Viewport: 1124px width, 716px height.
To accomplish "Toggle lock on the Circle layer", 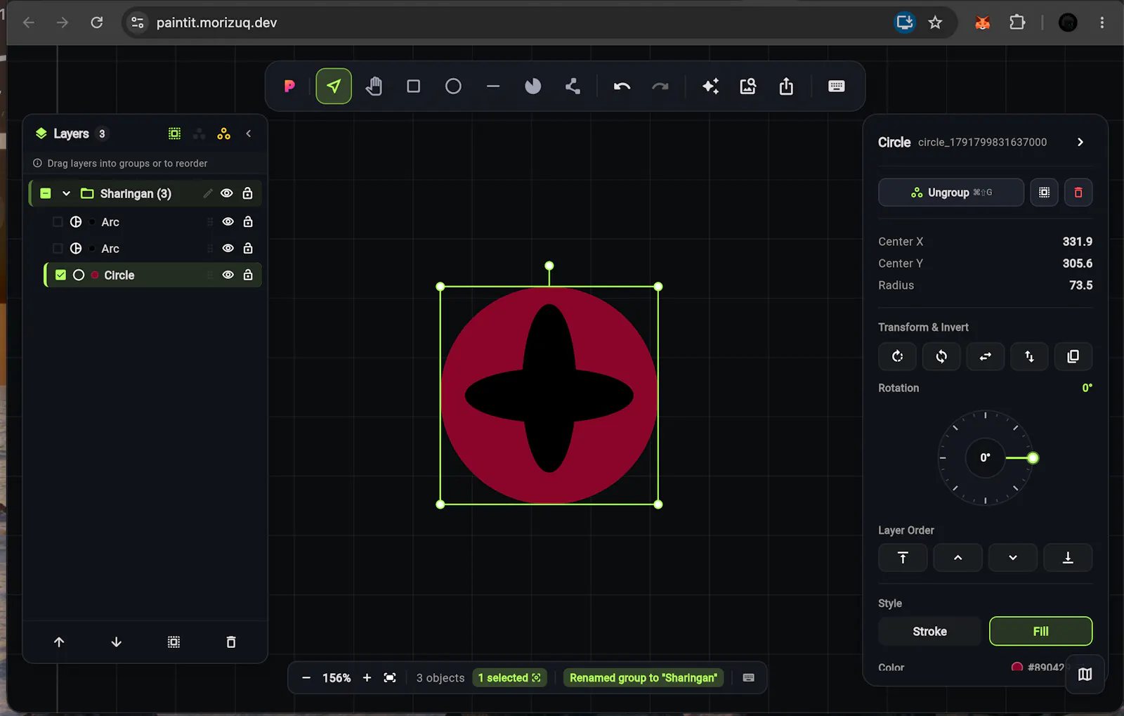I will pyautogui.click(x=248, y=275).
